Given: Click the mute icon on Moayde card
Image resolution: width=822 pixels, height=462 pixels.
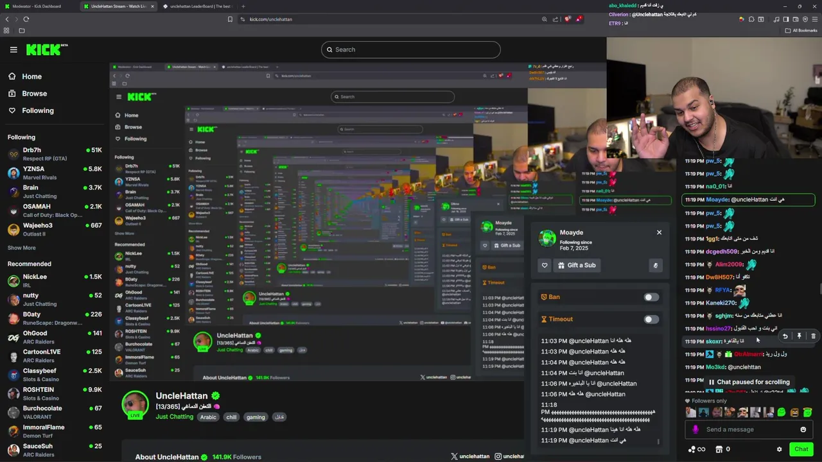Looking at the screenshot, I should tap(656, 265).
